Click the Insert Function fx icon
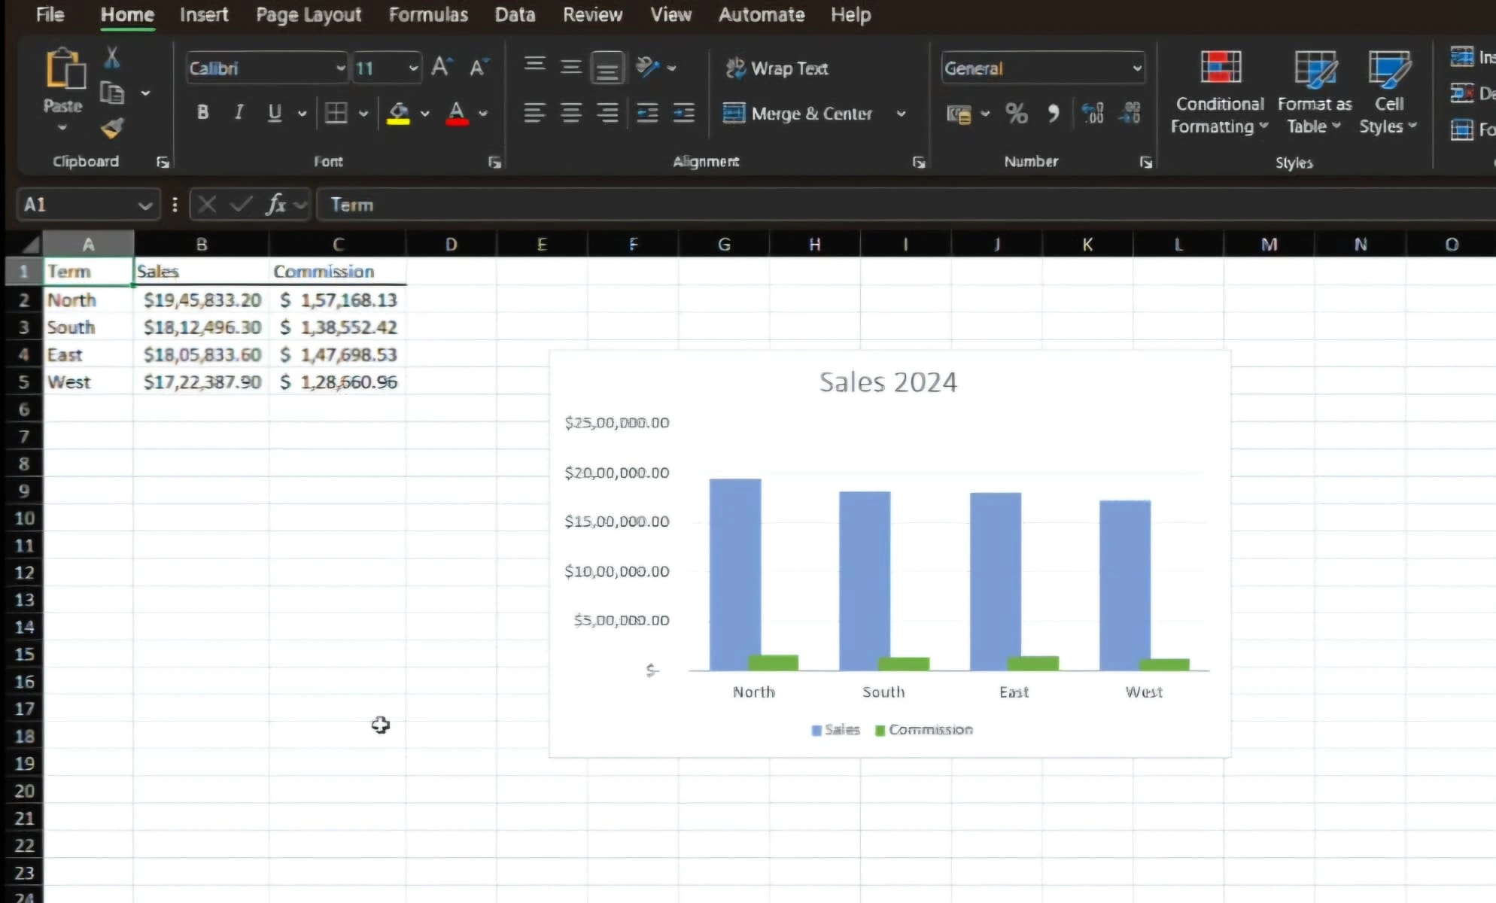This screenshot has height=903, width=1496. (276, 205)
